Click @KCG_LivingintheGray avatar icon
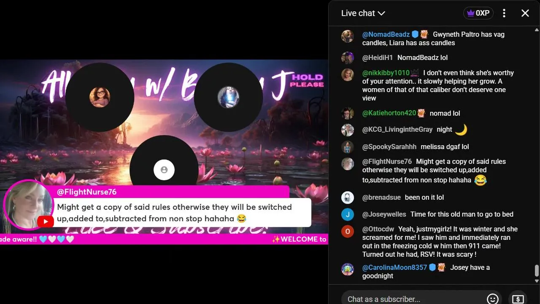The width and height of the screenshot is (540, 304). click(347, 130)
